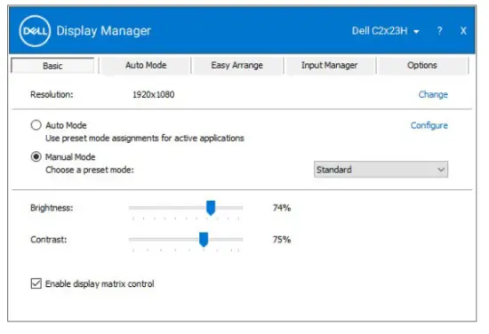The width and height of the screenshot is (489, 334).
Task: Switch to the Auto Mode tab
Action: pyautogui.click(x=146, y=65)
